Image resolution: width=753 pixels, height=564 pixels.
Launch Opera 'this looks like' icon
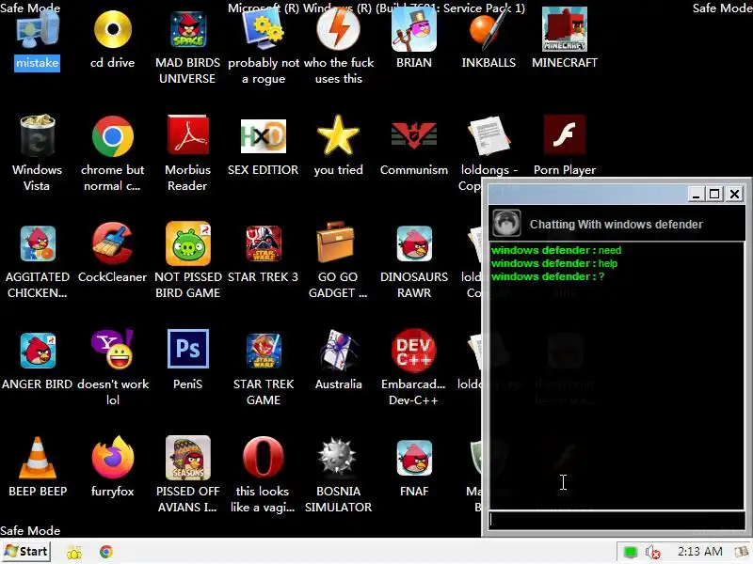[x=263, y=458]
